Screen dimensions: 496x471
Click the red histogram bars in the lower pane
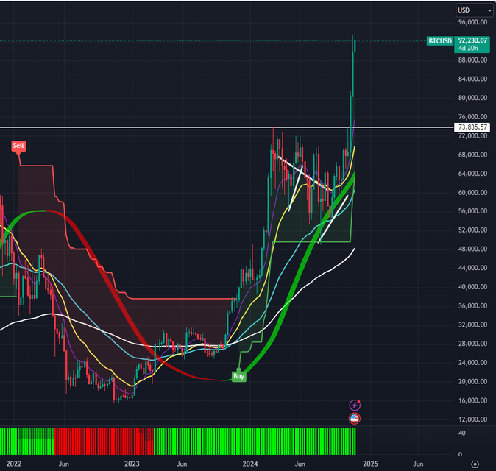pyautogui.click(x=103, y=440)
